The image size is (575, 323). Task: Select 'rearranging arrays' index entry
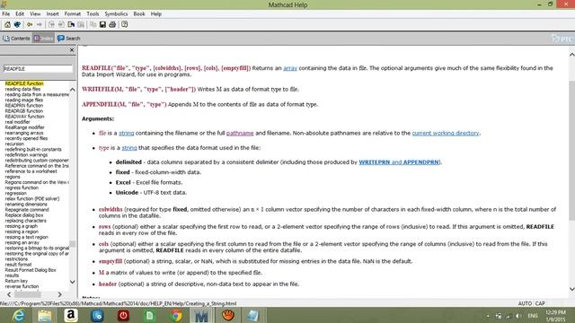pyautogui.click(x=24, y=133)
